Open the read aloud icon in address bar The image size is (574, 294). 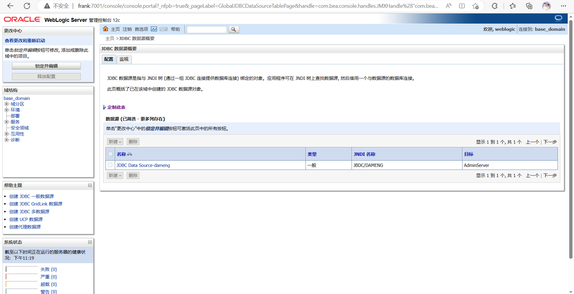click(x=448, y=6)
